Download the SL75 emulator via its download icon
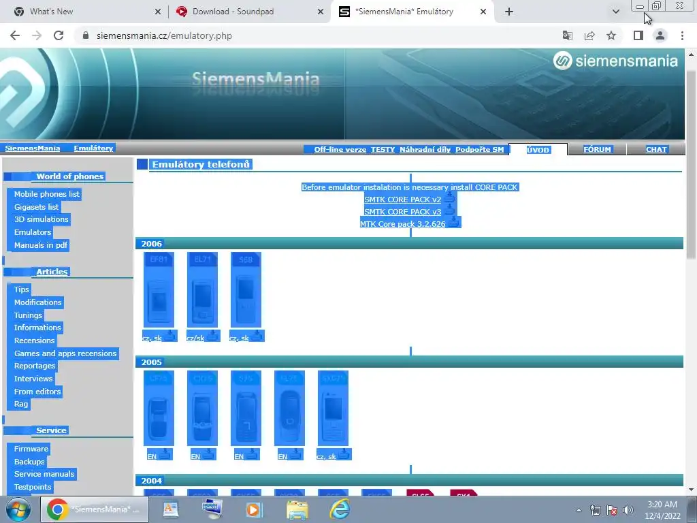 pyautogui.click(x=295, y=454)
